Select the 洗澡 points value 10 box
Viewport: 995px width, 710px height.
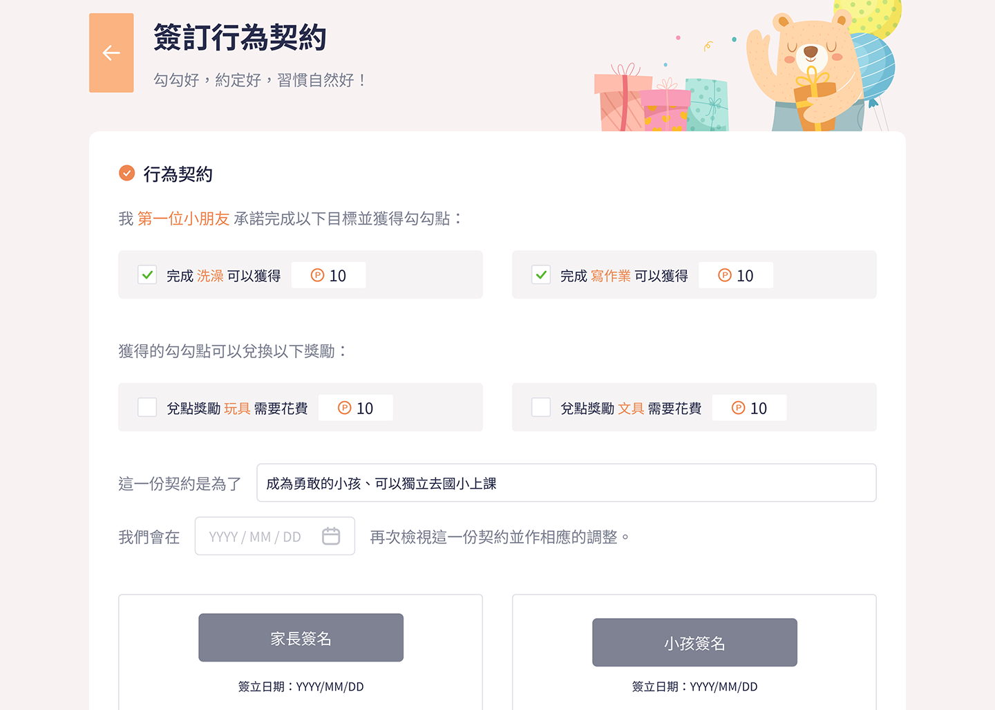[328, 275]
